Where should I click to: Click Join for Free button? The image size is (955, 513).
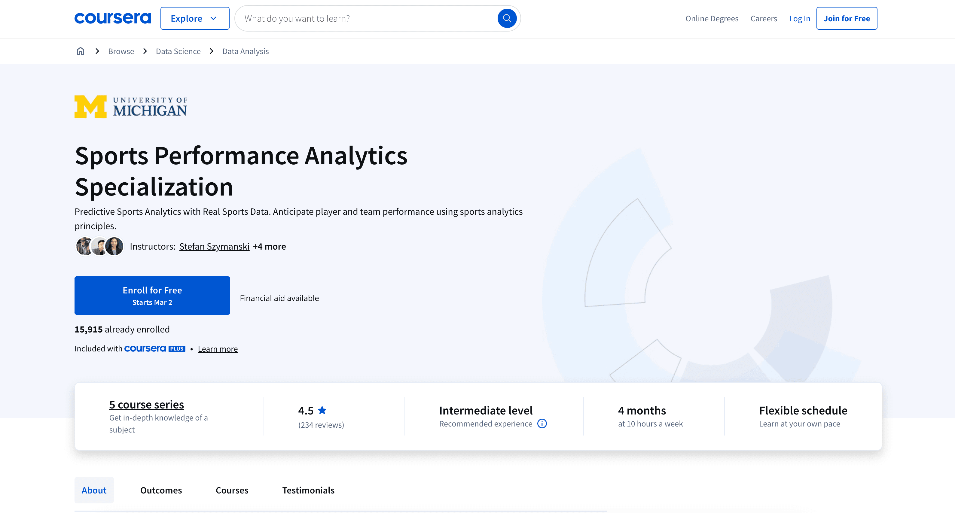(x=847, y=18)
